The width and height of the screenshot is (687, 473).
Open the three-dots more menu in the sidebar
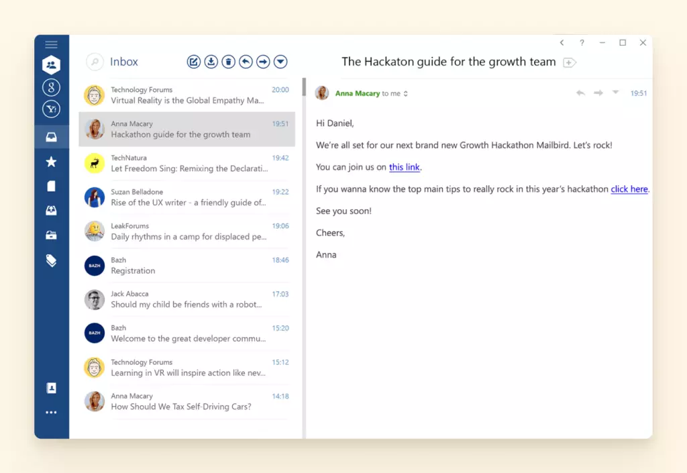52,413
